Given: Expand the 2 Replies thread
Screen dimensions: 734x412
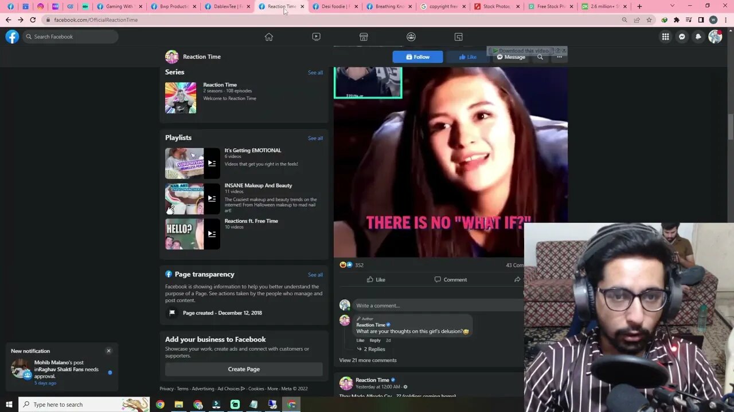Looking at the screenshot, I should click(371, 349).
